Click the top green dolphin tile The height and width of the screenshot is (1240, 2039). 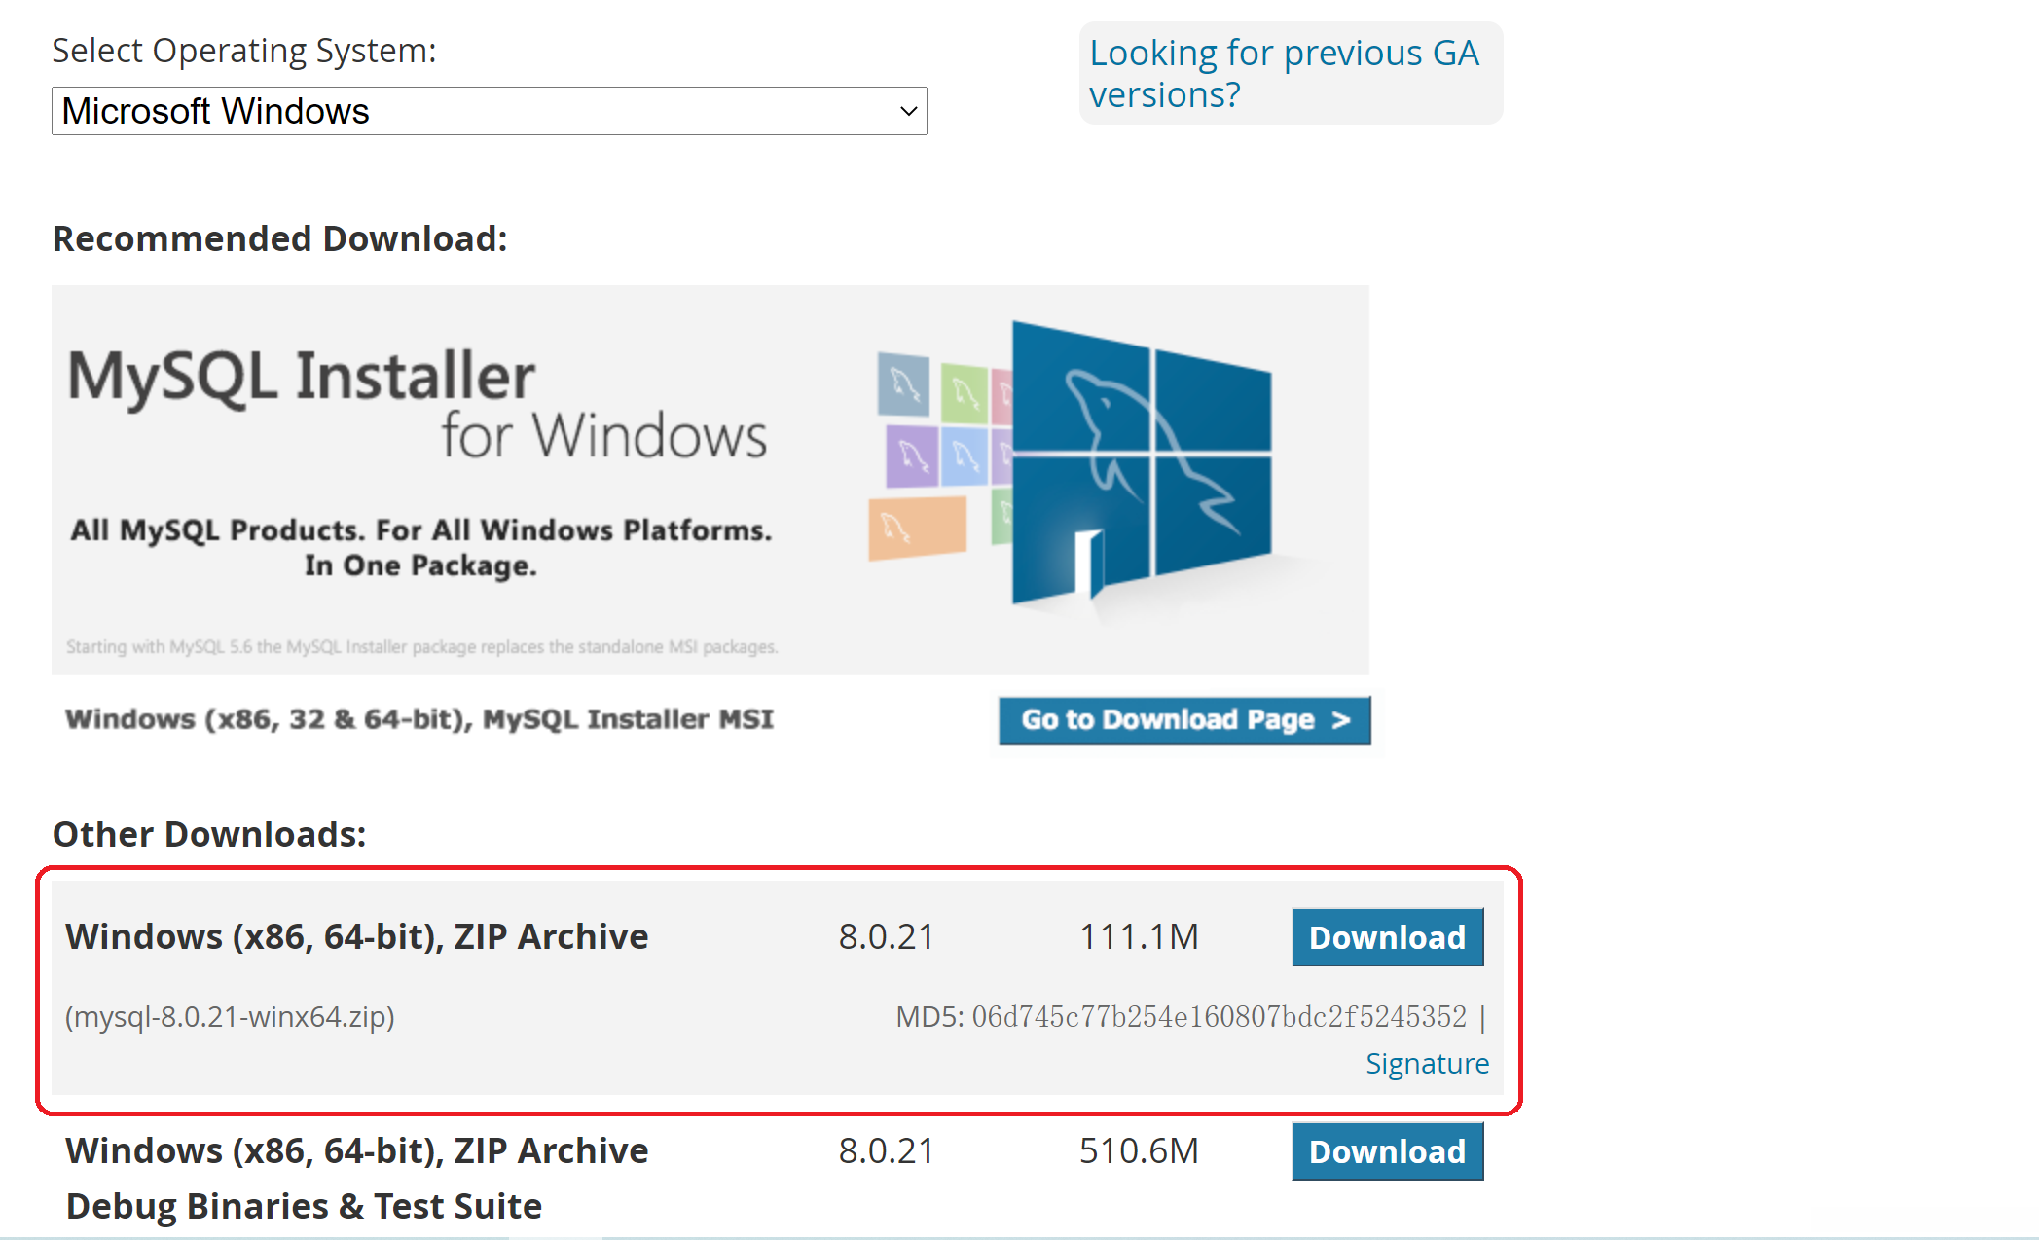tap(965, 393)
